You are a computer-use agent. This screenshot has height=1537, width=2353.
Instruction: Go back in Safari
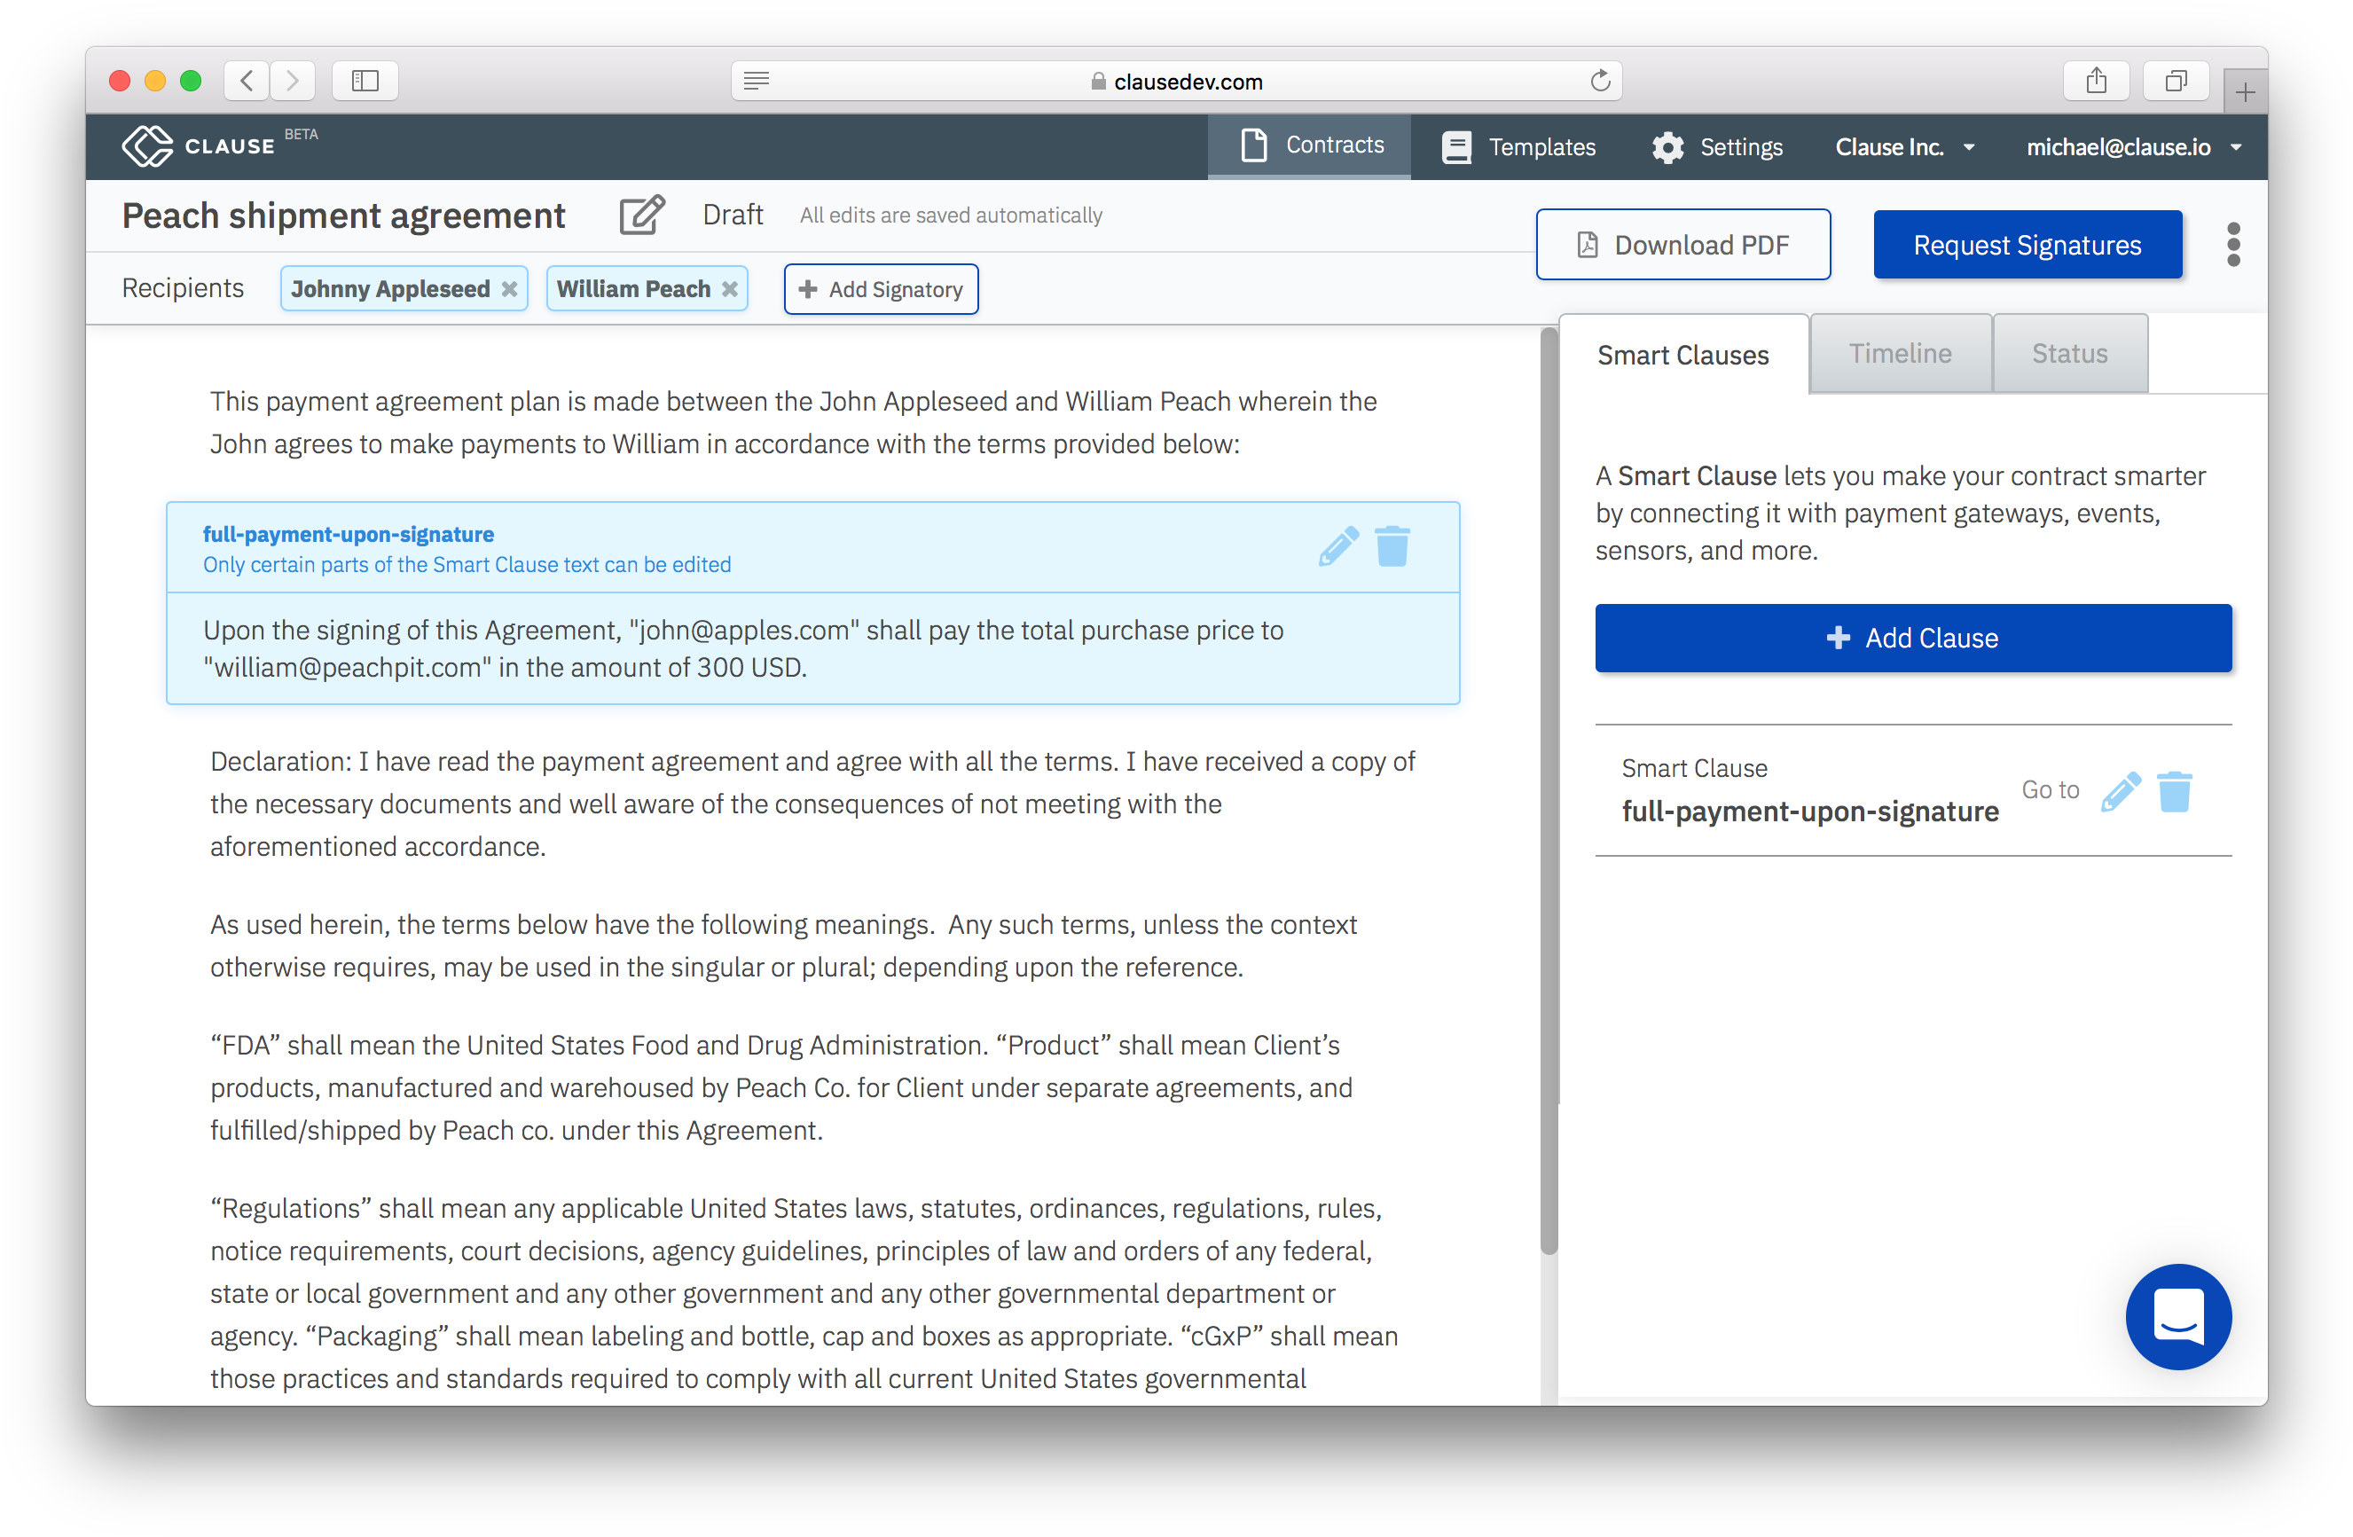click(x=247, y=81)
